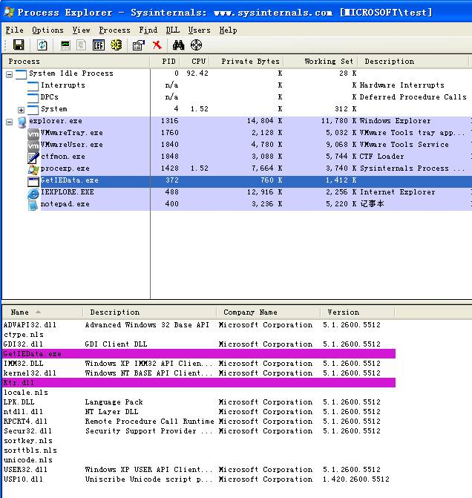Viewport: 472px width, 498px height.
Task: Sort by the Process column header
Action: click(76, 62)
